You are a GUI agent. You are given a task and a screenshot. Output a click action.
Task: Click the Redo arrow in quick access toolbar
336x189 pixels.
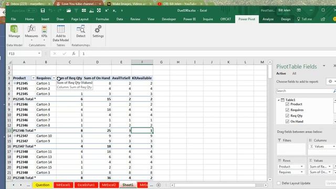(x=59, y=10)
